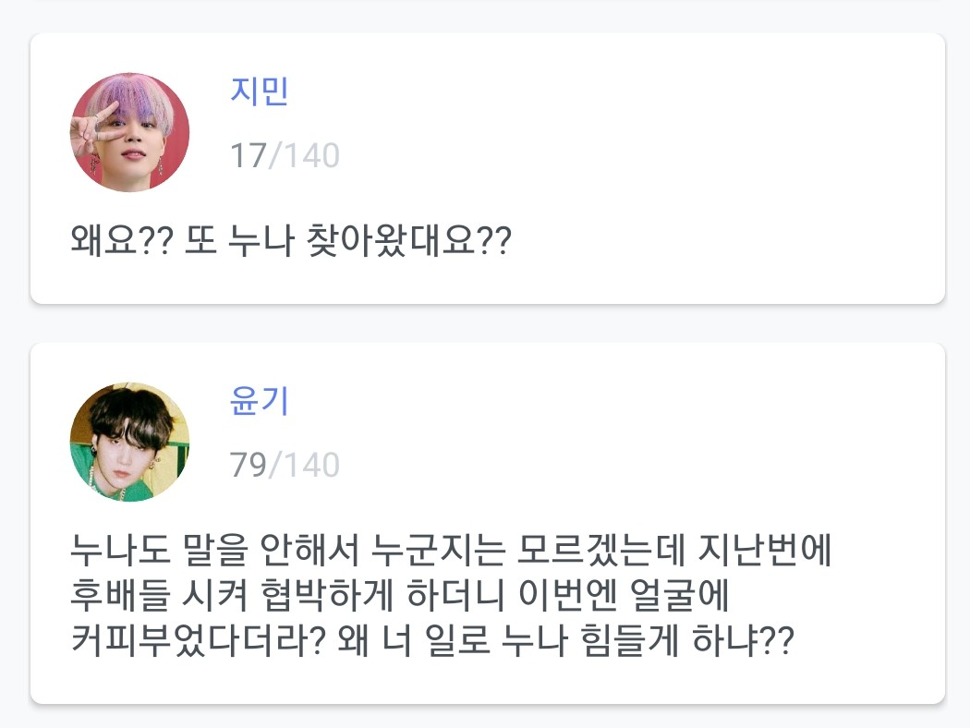Click the line starting '누나도 말을 안해서'
The height and width of the screenshot is (728, 970).
click(453, 553)
